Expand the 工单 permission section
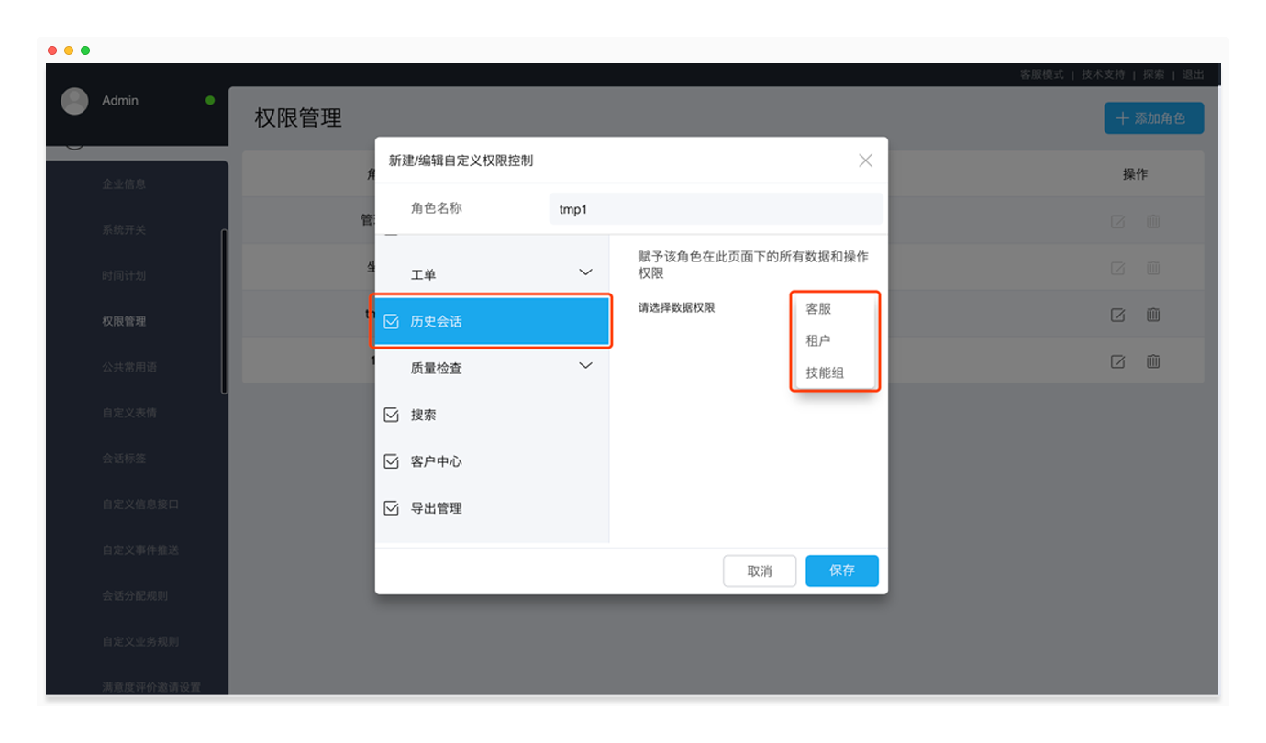Screen dimensions: 1266x743 tap(586, 272)
